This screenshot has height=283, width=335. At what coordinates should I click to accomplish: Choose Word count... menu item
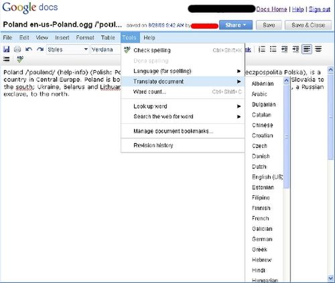pyautogui.click(x=183, y=92)
